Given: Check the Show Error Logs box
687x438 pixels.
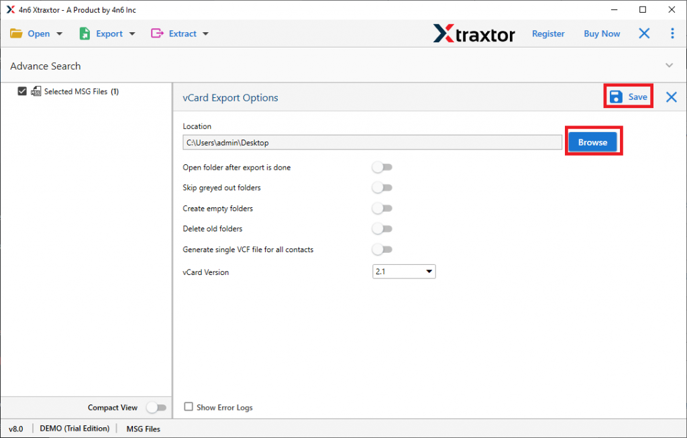Looking at the screenshot, I should coord(189,406).
